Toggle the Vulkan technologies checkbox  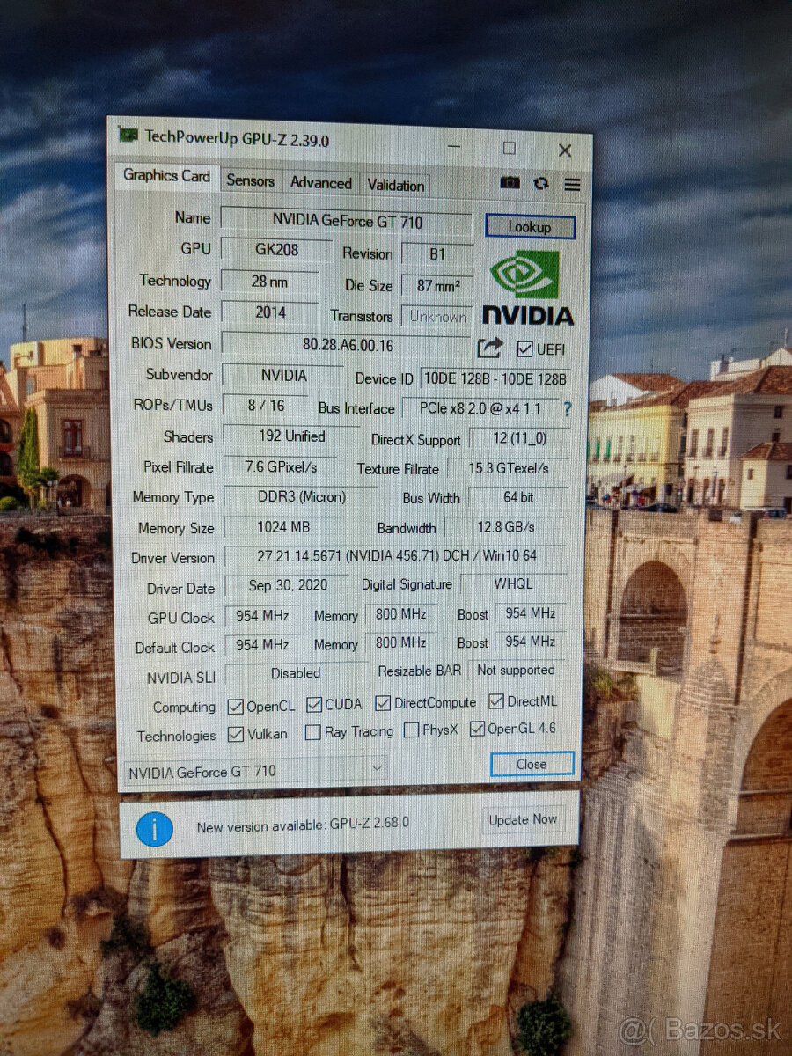[236, 733]
